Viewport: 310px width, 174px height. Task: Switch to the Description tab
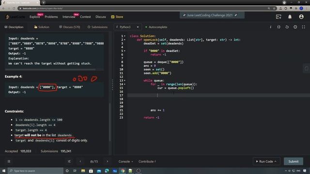coord(14,27)
